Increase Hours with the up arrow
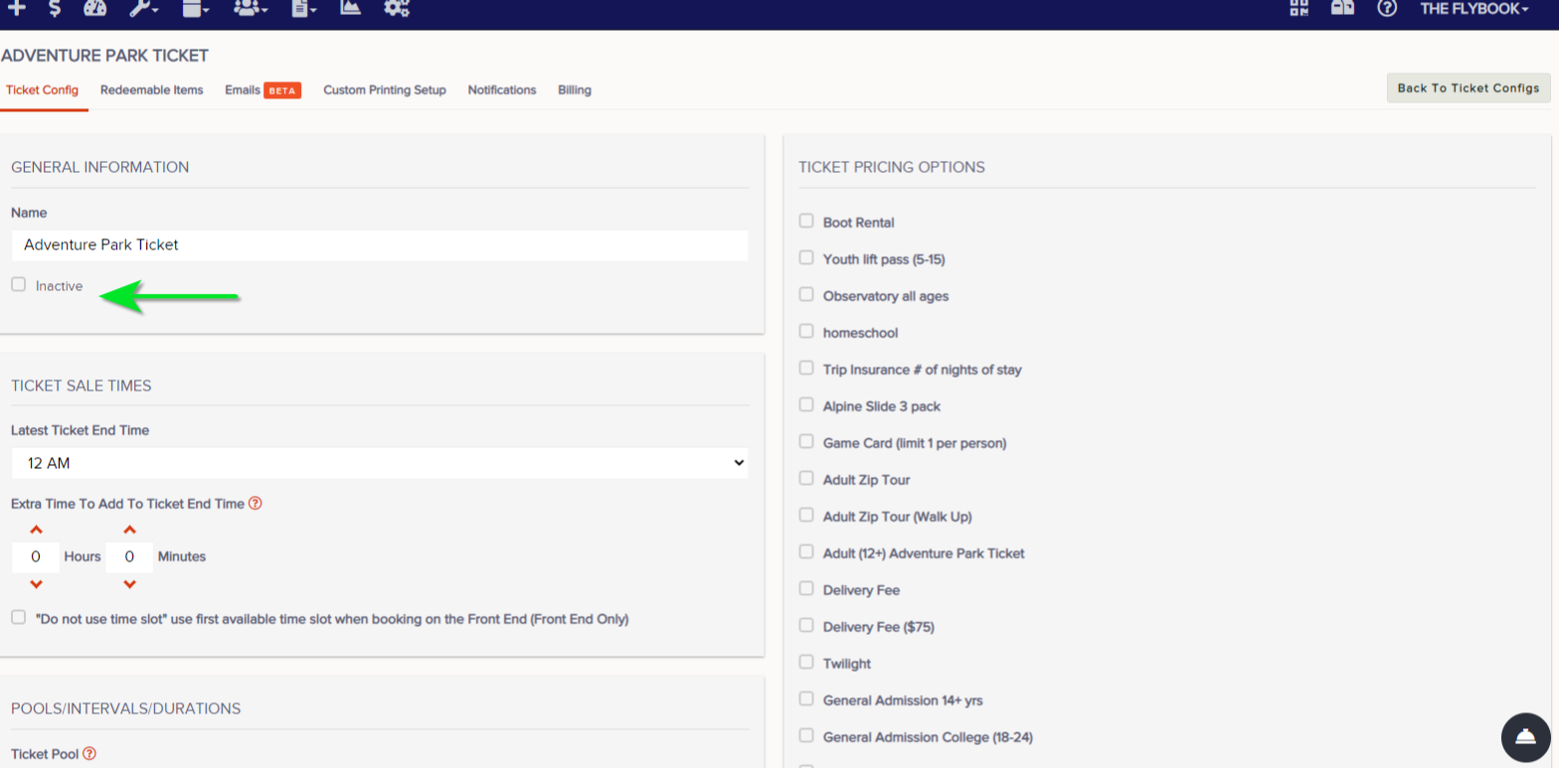The height and width of the screenshot is (769, 1559). (36, 530)
